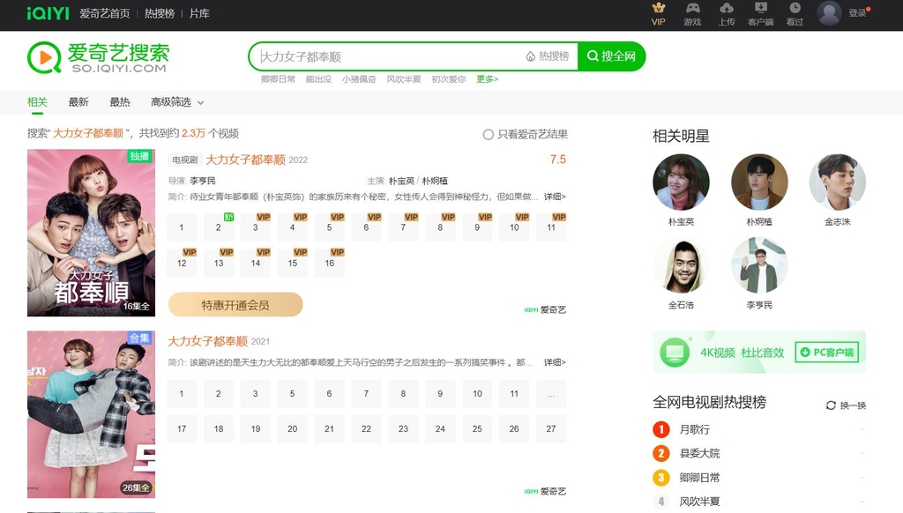Click the user avatar icon
The width and height of the screenshot is (903, 513).
pos(829,13)
